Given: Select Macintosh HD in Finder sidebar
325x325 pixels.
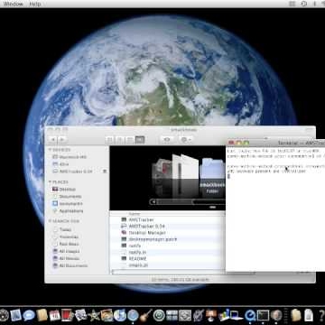Looking at the screenshot, I should click(x=70, y=157).
